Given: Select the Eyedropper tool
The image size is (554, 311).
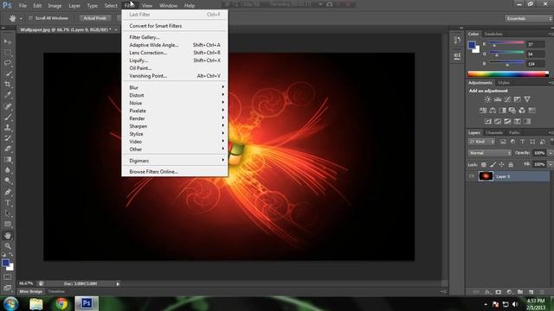Looking at the screenshot, I should [x=8, y=95].
